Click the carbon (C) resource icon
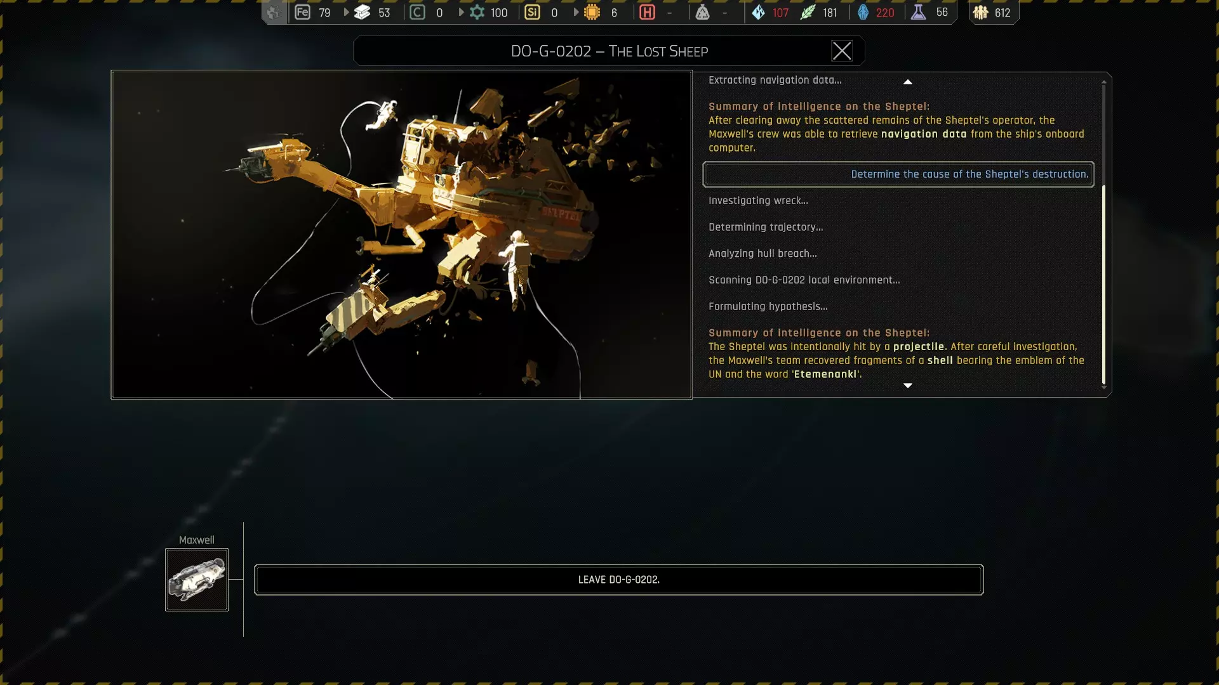 [x=417, y=13]
